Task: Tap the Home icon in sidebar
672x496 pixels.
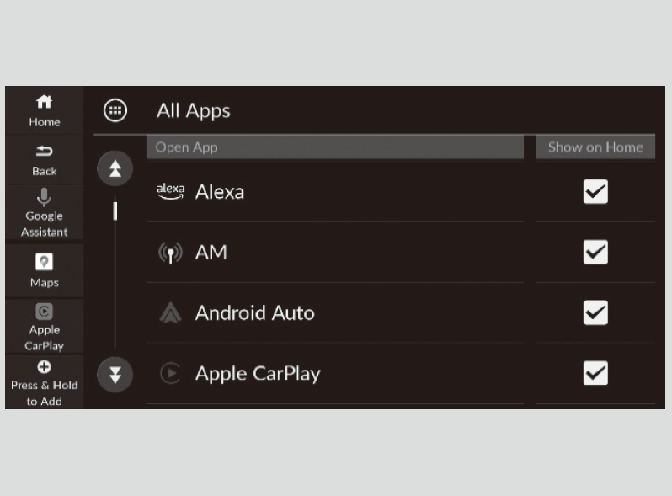Action: tap(44, 102)
